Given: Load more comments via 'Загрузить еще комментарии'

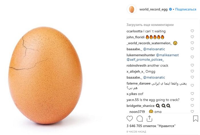Looking at the screenshot, I should pyautogui.click(x=150, y=25).
